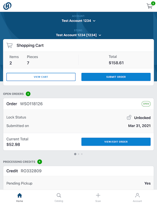Click the View Cart button
Screen dimensions: 157x206
(x=41, y=77)
